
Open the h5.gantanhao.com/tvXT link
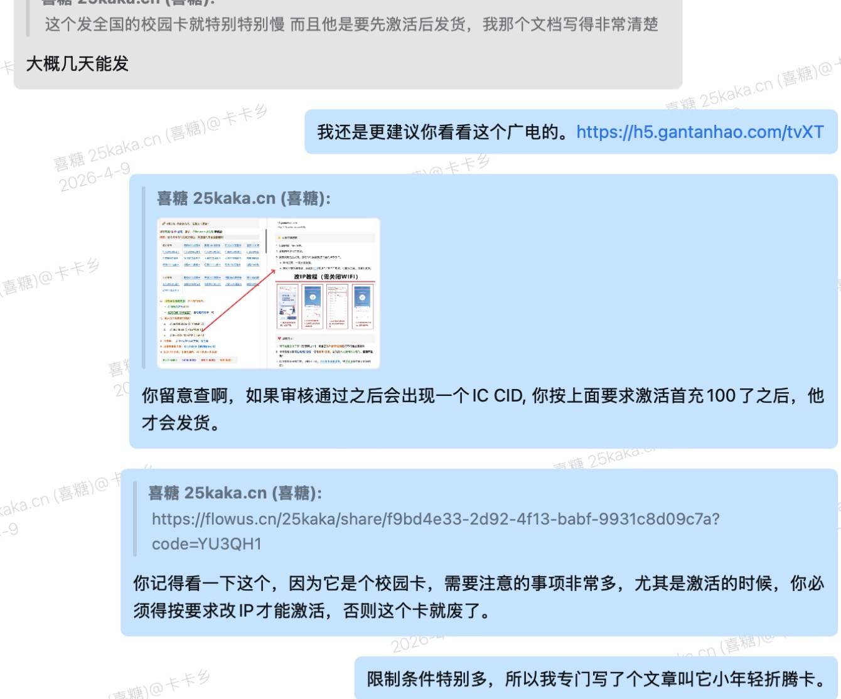tap(699, 132)
